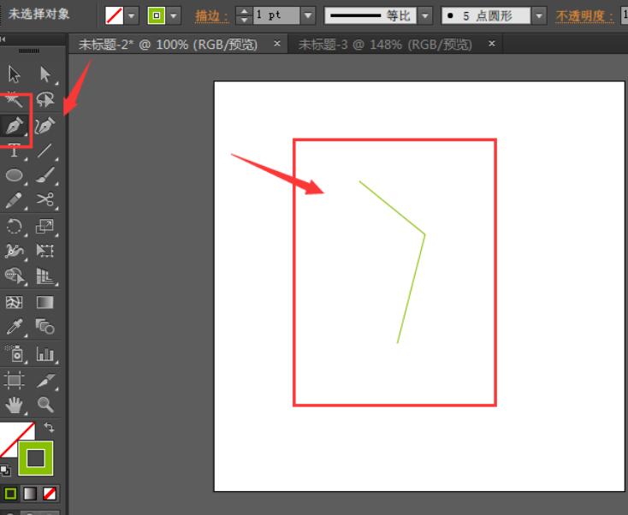Reset to default fill and stroke

click(5, 471)
